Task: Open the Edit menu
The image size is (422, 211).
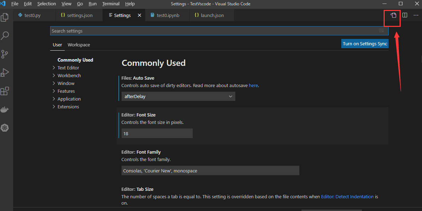Action: coord(28,4)
